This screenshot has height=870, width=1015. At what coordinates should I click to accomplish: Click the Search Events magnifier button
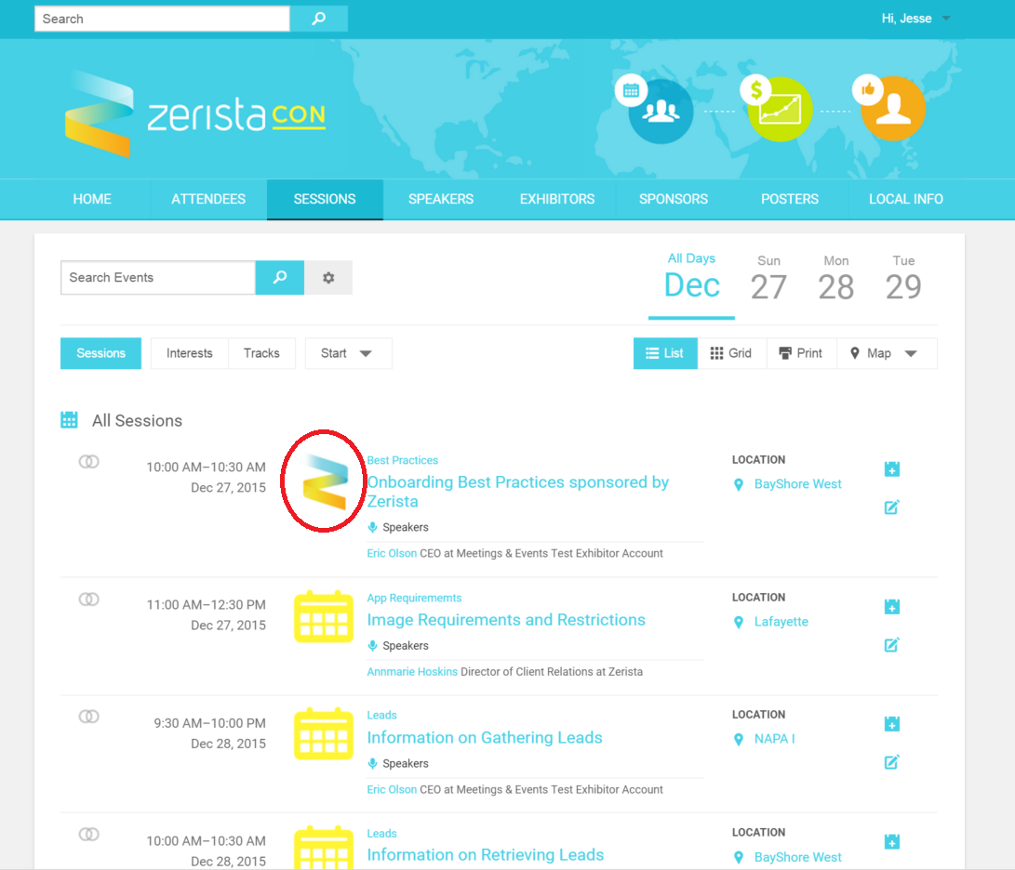pyautogui.click(x=280, y=278)
